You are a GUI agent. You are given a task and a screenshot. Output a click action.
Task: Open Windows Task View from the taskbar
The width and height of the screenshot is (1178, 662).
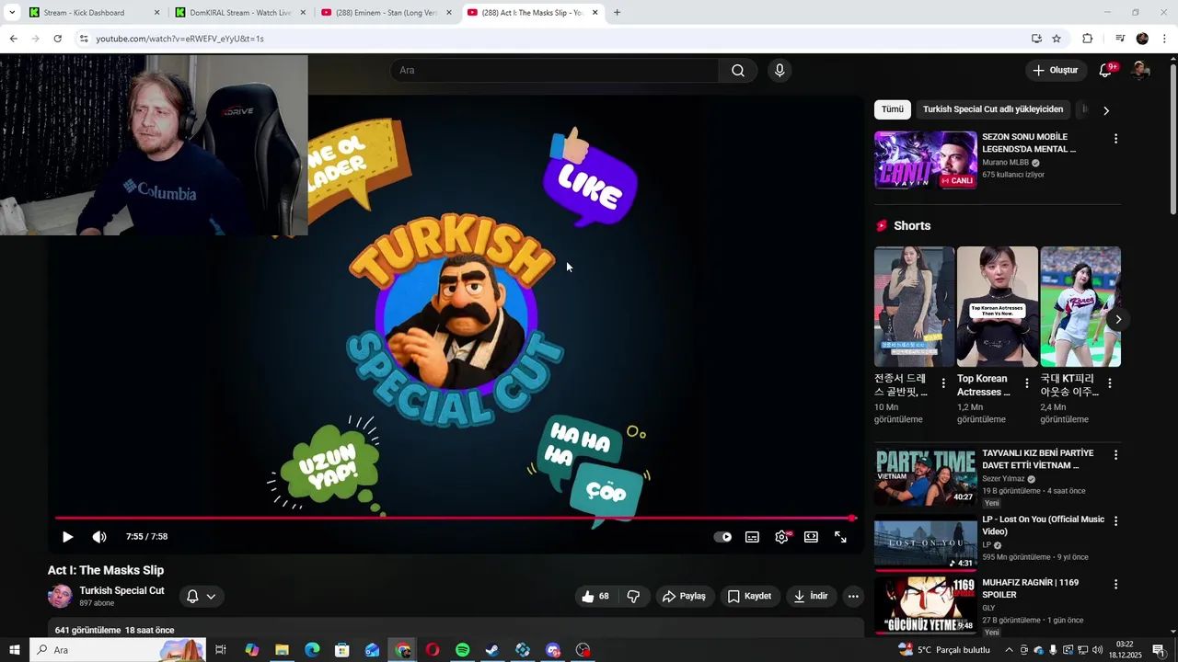coord(221,650)
